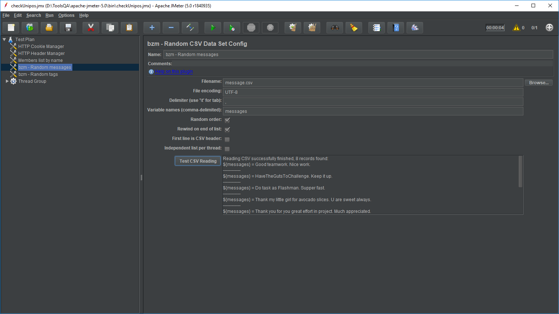
Task: Select HTTP Header Manager in tree
Action: click(42, 53)
